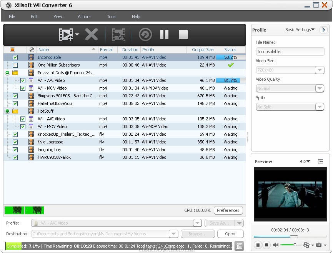
Task: Open the File menu
Action: pos(12,17)
